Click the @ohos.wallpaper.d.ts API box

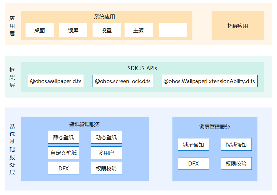56,81
